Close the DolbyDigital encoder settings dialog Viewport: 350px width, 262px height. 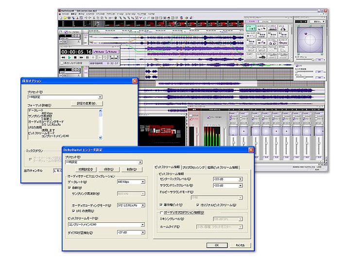(x=251, y=150)
